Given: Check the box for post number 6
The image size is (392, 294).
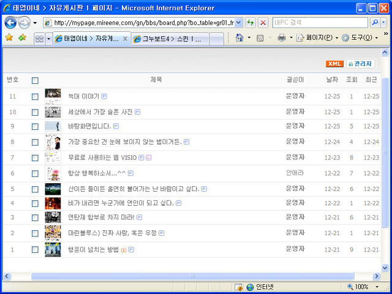Looking at the screenshot, I should click(35, 173).
